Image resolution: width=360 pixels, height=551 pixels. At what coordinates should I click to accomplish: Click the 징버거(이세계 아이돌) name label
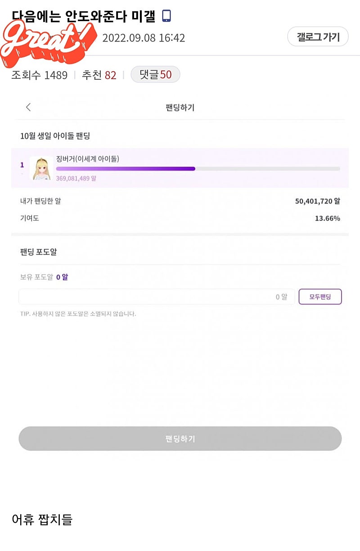[x=88, y=158]
